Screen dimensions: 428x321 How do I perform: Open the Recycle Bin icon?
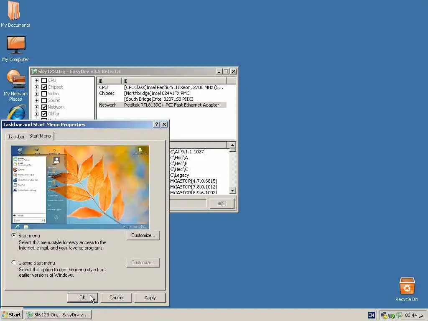(407, 290)
